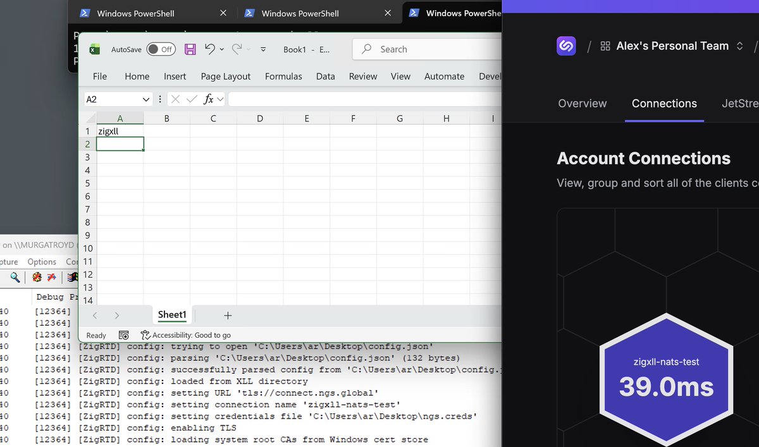Switch to the Connections tab
The image size is (759, 447).
point(664,104)
